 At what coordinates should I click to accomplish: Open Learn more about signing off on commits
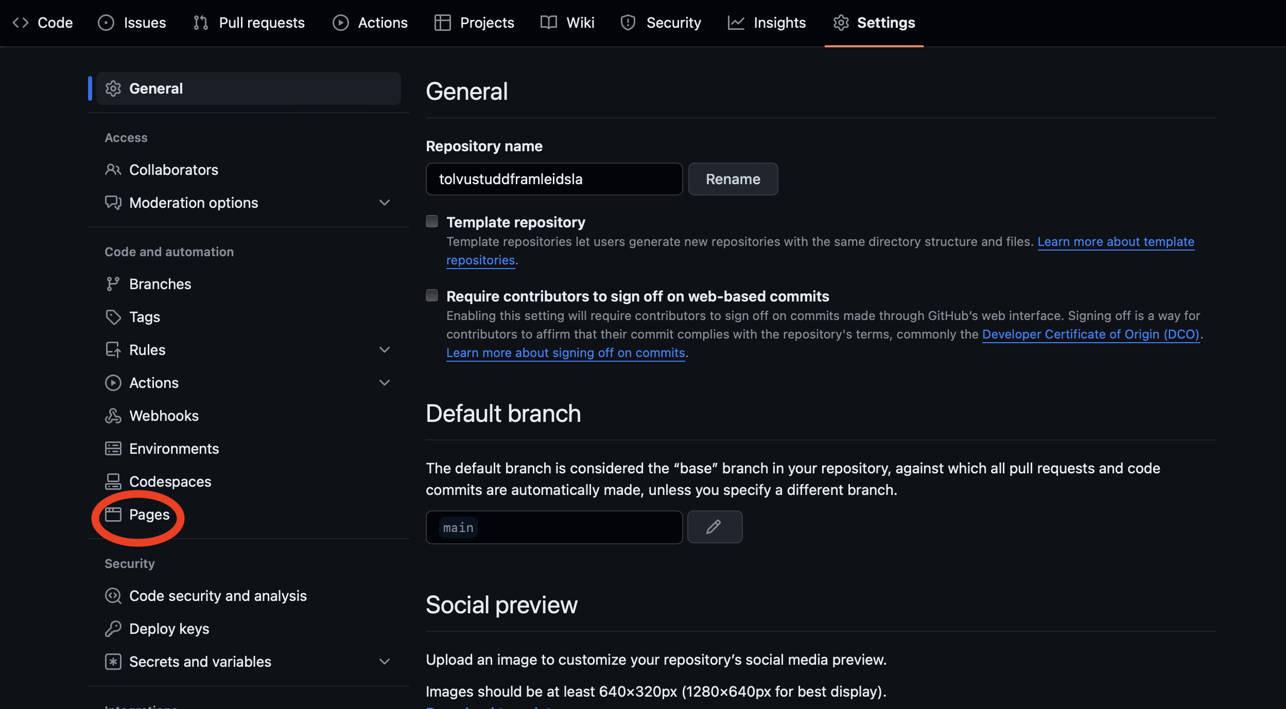tap(566, 353)
